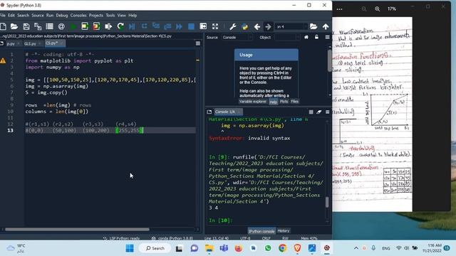Open the Help pane options menu
This screenshot has height=256, width=456.
point(328,37)
